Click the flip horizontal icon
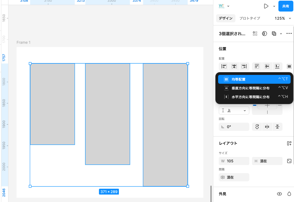The width and height of the screenshot is (294, 202). [x=267, y=127]
